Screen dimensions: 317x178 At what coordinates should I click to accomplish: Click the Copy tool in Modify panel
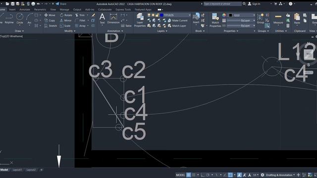point(50,20)
